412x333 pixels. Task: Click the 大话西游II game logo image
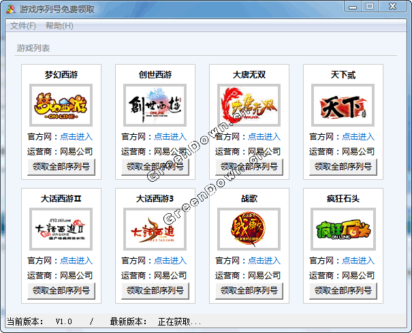(61, 229)
